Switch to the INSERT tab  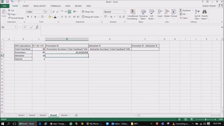coord(26,6)
